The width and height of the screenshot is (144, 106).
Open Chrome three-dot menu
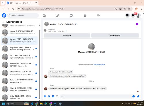141,9
